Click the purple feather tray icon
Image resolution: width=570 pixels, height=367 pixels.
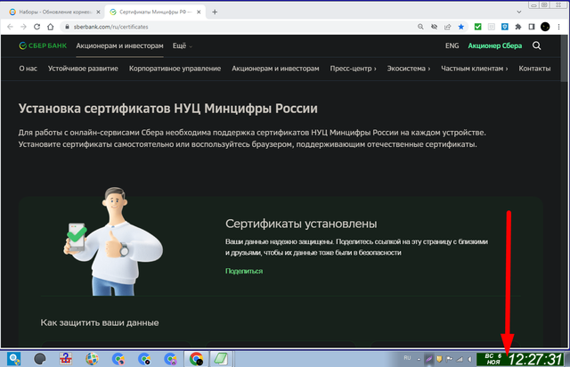click(x=429, y=359)
